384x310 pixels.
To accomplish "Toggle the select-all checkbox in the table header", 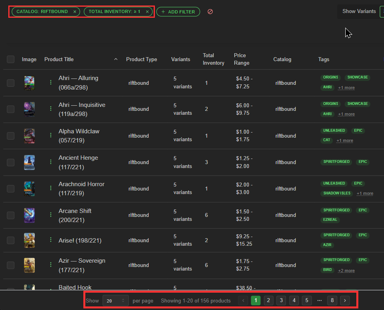I will click(x=11, y=60).
